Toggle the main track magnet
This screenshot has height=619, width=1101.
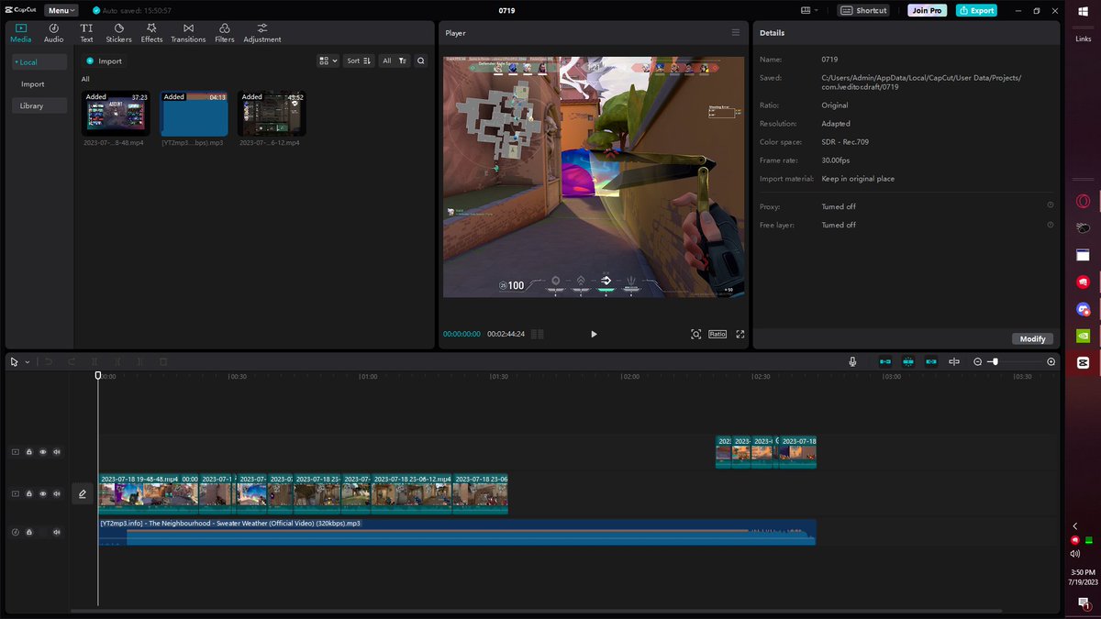885,362
